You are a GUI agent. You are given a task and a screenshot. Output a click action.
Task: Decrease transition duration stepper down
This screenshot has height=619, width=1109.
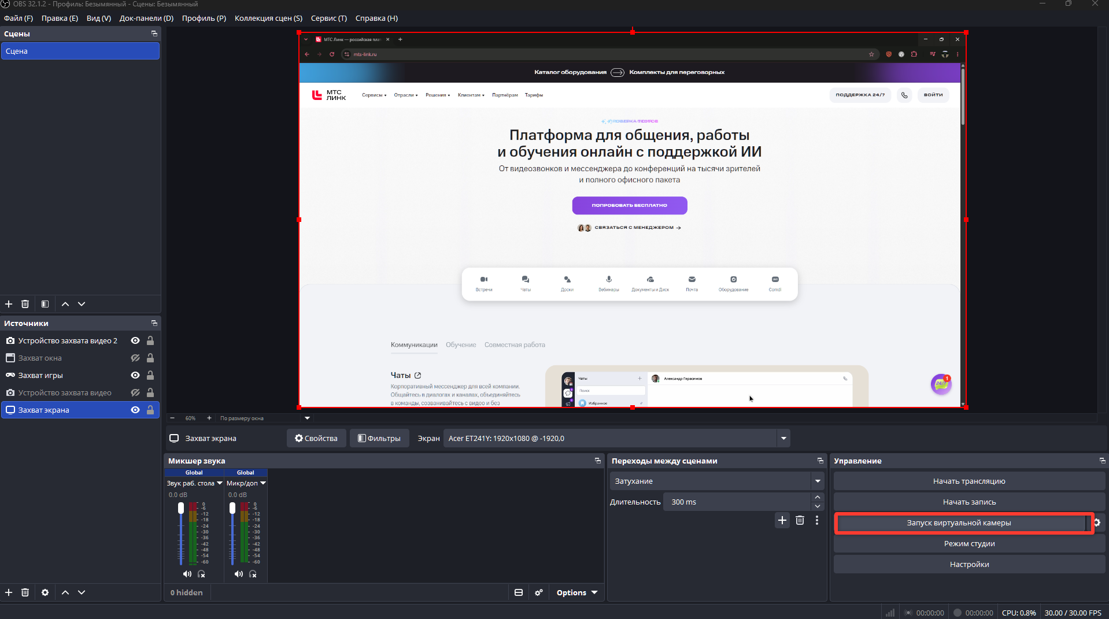818,506
